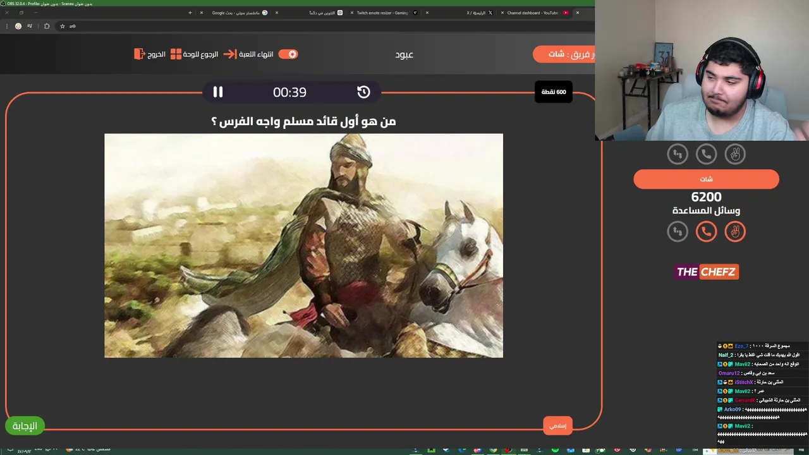Open the browser profile avatar
Viewport: 809px width, 455px height.
[x=18, y=26]
